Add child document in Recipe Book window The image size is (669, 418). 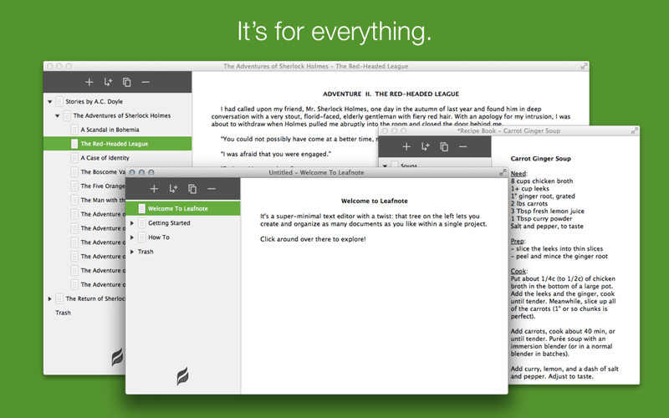pyautogui.click(x=426, y=147)
